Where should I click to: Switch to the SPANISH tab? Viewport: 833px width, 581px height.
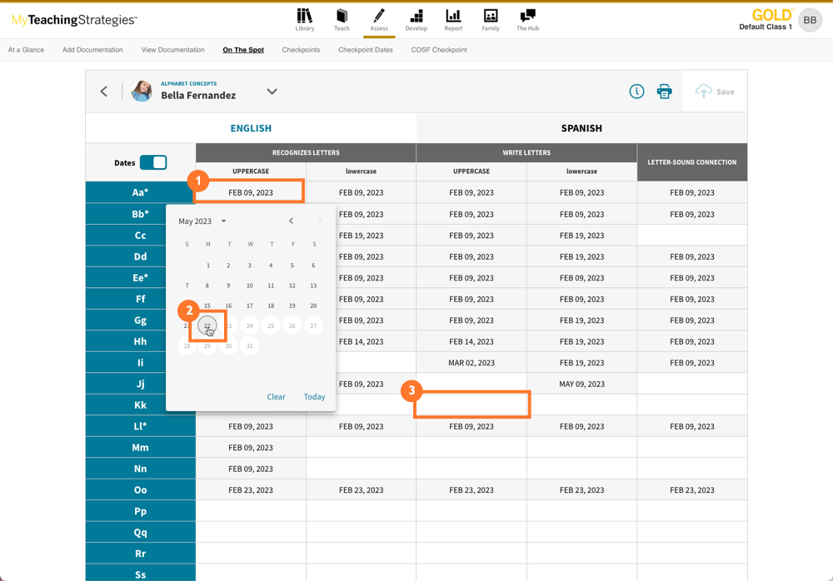pyautogui.click(x=581, y=128)
